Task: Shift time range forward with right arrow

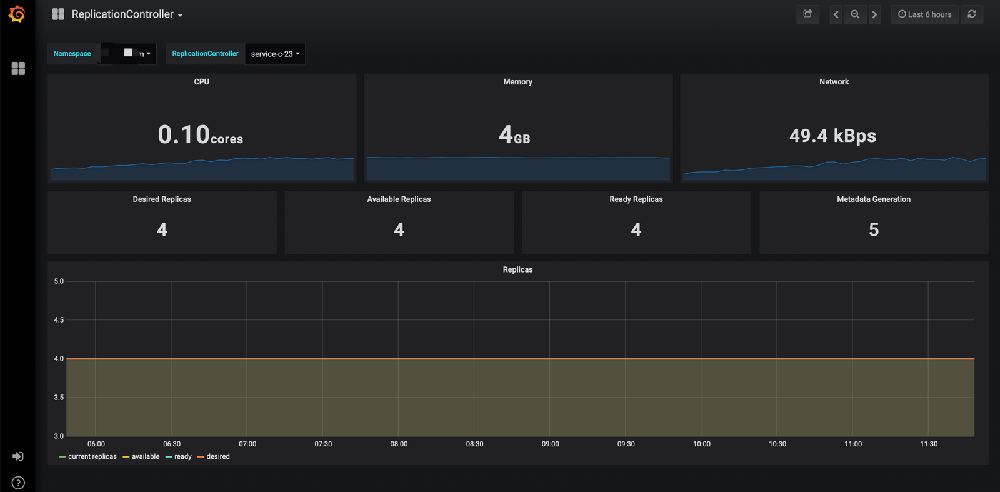Action: [x=874, y=14]
